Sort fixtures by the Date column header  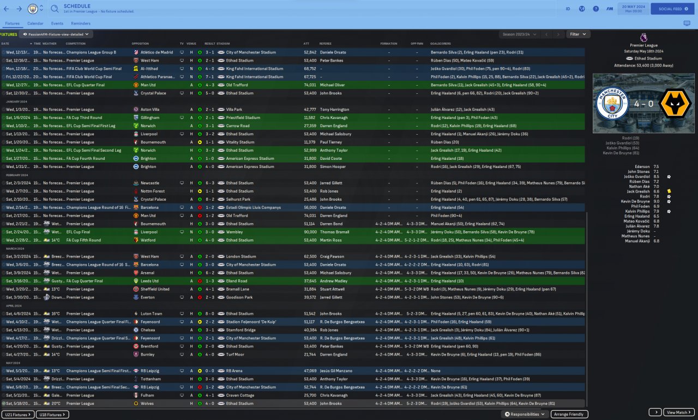point(5,43)
